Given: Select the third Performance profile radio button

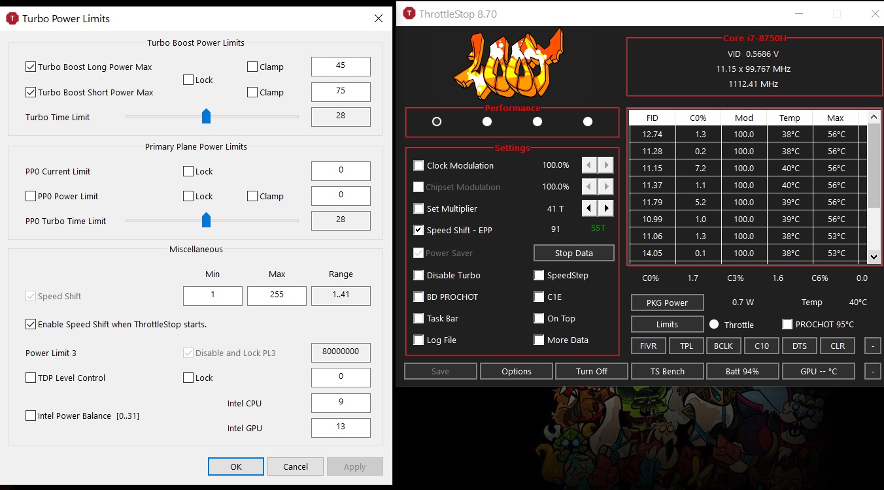Looking at the screenshot, I should click(x=537, y=122).
